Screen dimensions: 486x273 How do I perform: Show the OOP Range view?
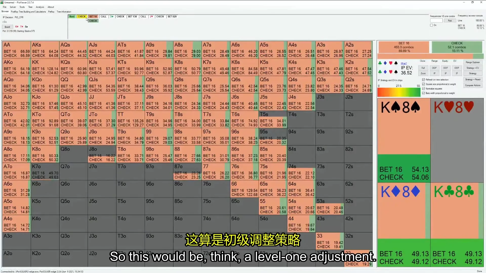tap(434, 68)
